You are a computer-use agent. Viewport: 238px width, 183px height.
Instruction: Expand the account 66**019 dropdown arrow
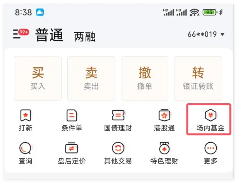click(222, 34)
